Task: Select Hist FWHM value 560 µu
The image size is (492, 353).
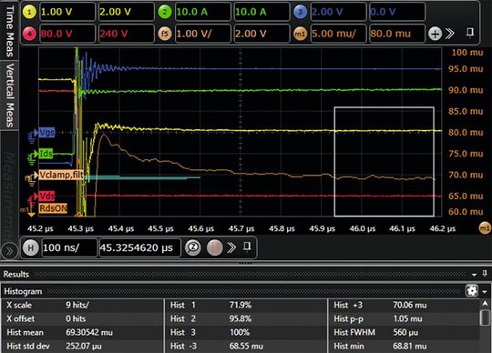Action: click(405, 332)
